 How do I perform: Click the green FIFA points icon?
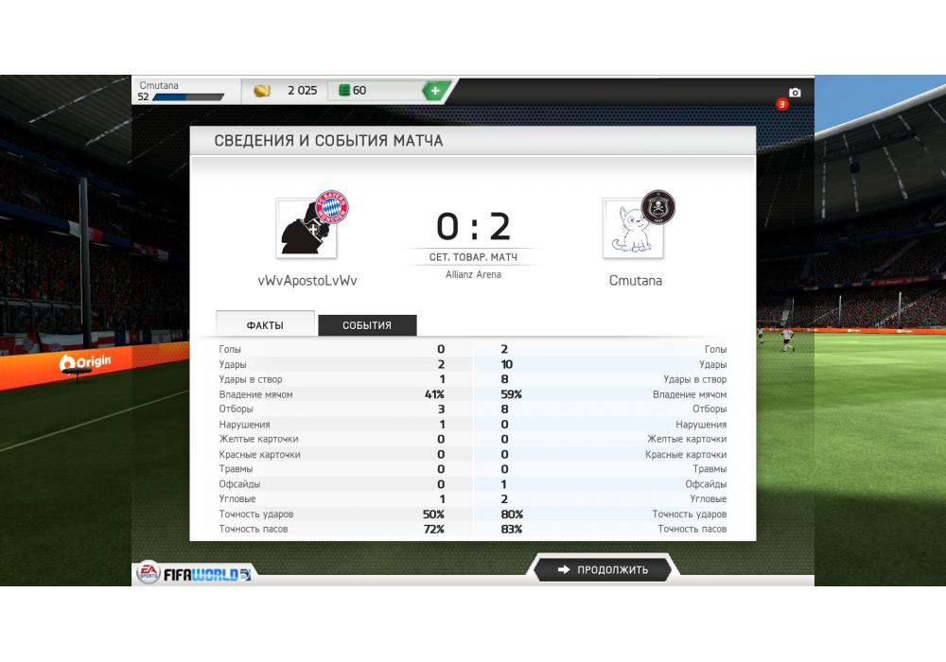(x=344, y=91)
